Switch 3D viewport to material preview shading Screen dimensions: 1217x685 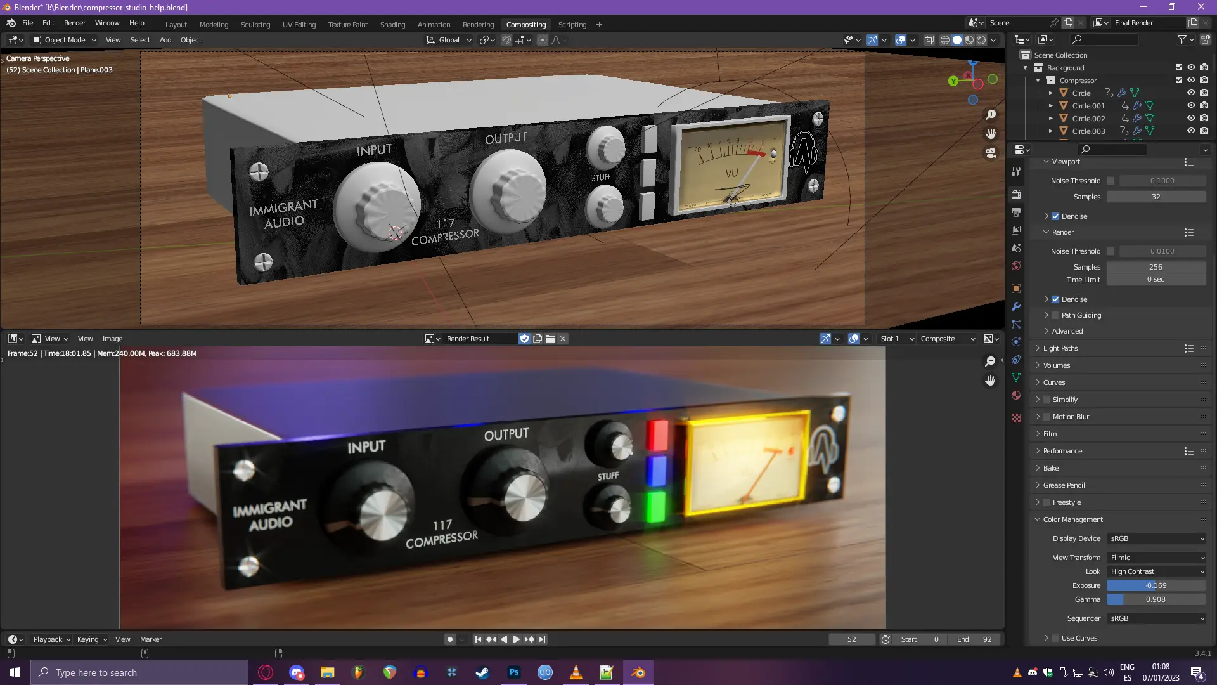click(969, 40)
